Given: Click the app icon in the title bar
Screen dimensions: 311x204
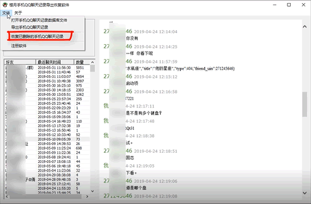Looking at the screenshot, I should coord(5,5).
